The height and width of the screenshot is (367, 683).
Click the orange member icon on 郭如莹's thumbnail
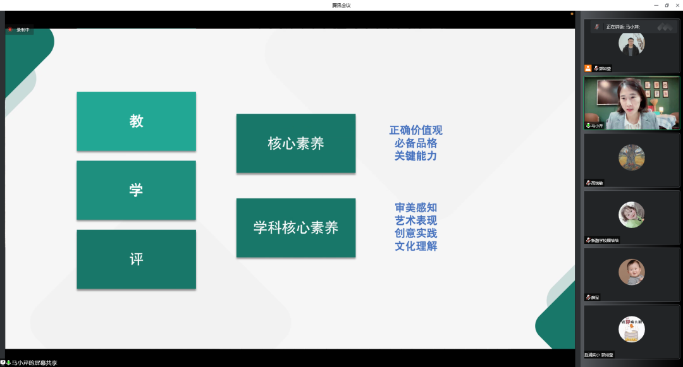(x=588, y=68)
